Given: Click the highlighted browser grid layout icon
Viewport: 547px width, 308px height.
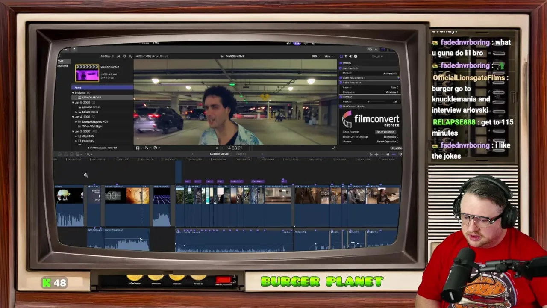Looking at the screenshot, I should click(383, 49).
